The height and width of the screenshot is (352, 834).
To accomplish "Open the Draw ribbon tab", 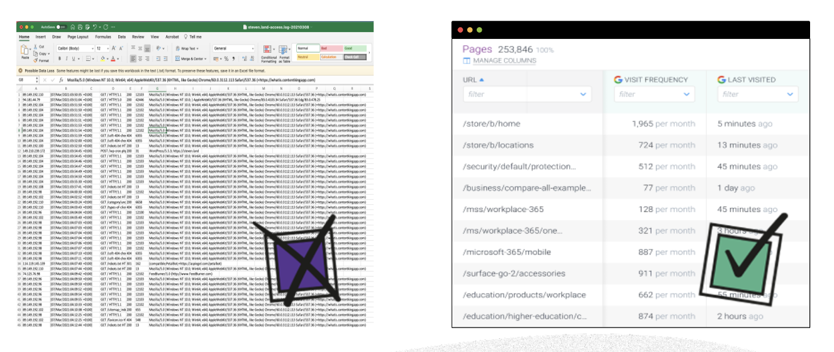I will point(57,37).
